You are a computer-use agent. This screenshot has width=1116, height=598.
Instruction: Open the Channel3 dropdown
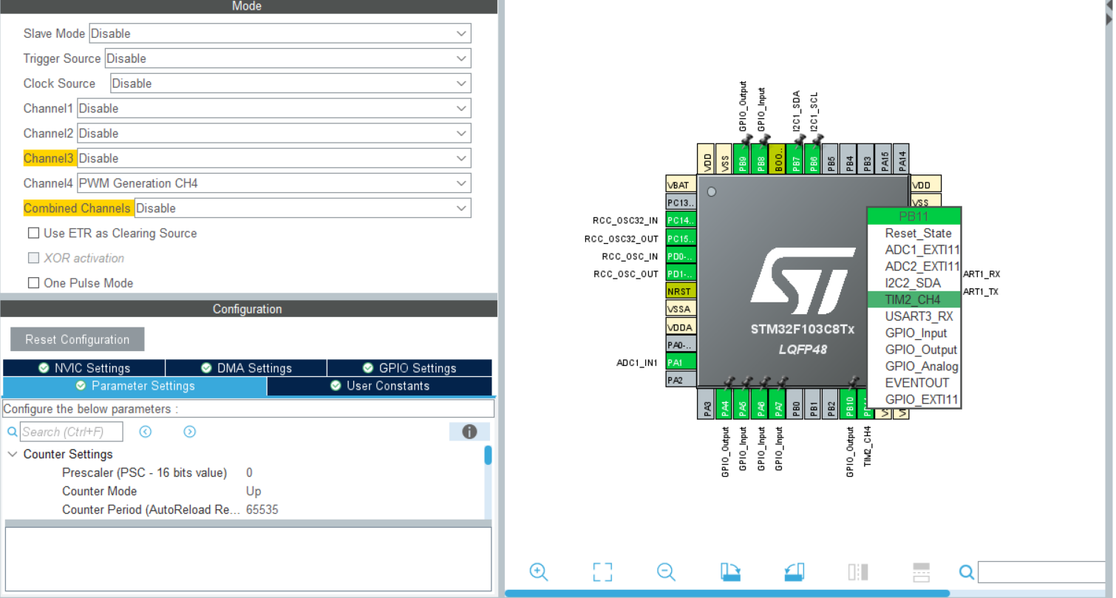click(274, 158)
